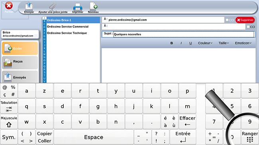The height and width of the screenshot is (145, 259).
Task: Select contact Ordissimo Brice-1
Action: pos(73,20)
